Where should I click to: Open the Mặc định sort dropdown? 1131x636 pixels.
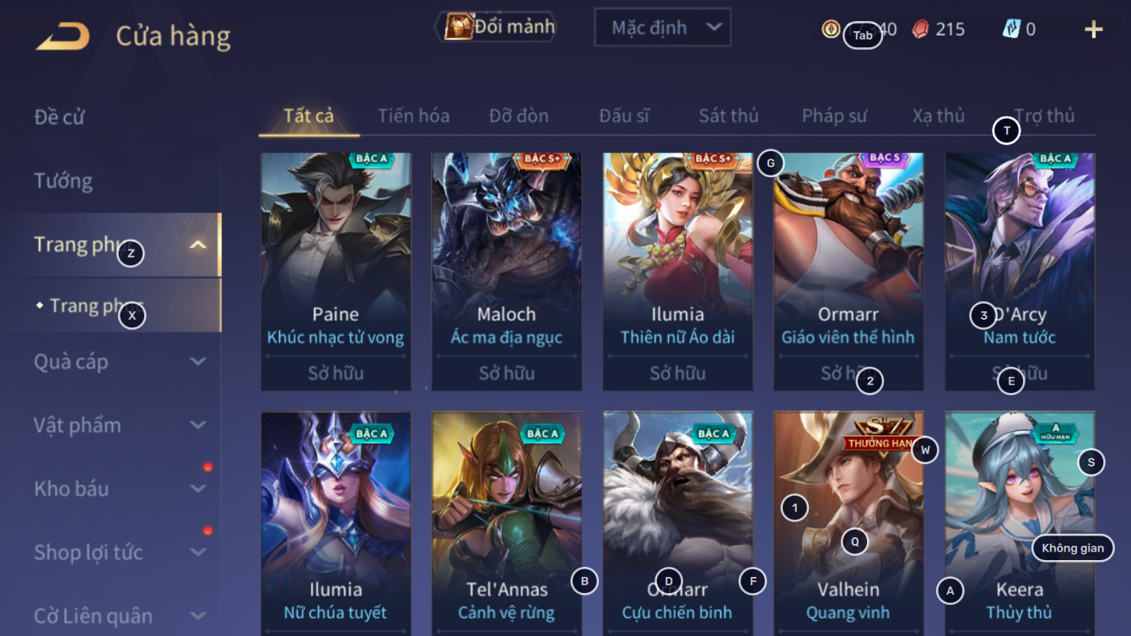click(x=662, y=28)
